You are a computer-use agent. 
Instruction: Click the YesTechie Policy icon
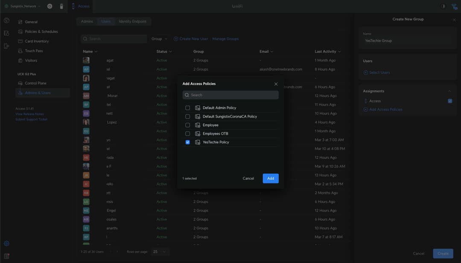click(198, 142)
